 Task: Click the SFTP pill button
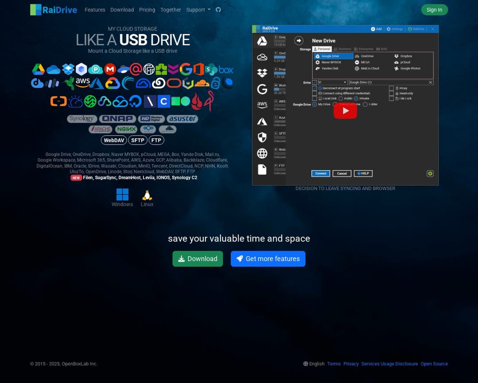coord(138,140)
